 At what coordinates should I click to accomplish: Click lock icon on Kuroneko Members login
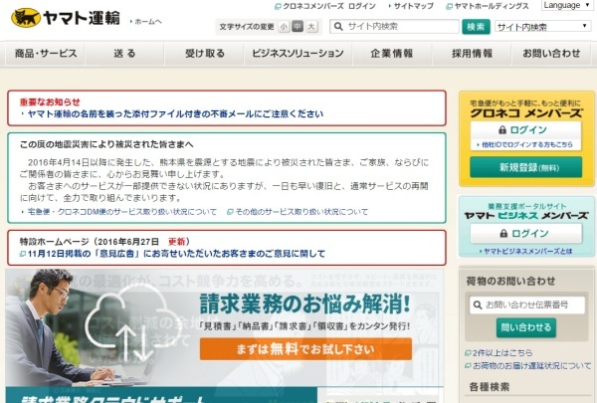[500, 129]
